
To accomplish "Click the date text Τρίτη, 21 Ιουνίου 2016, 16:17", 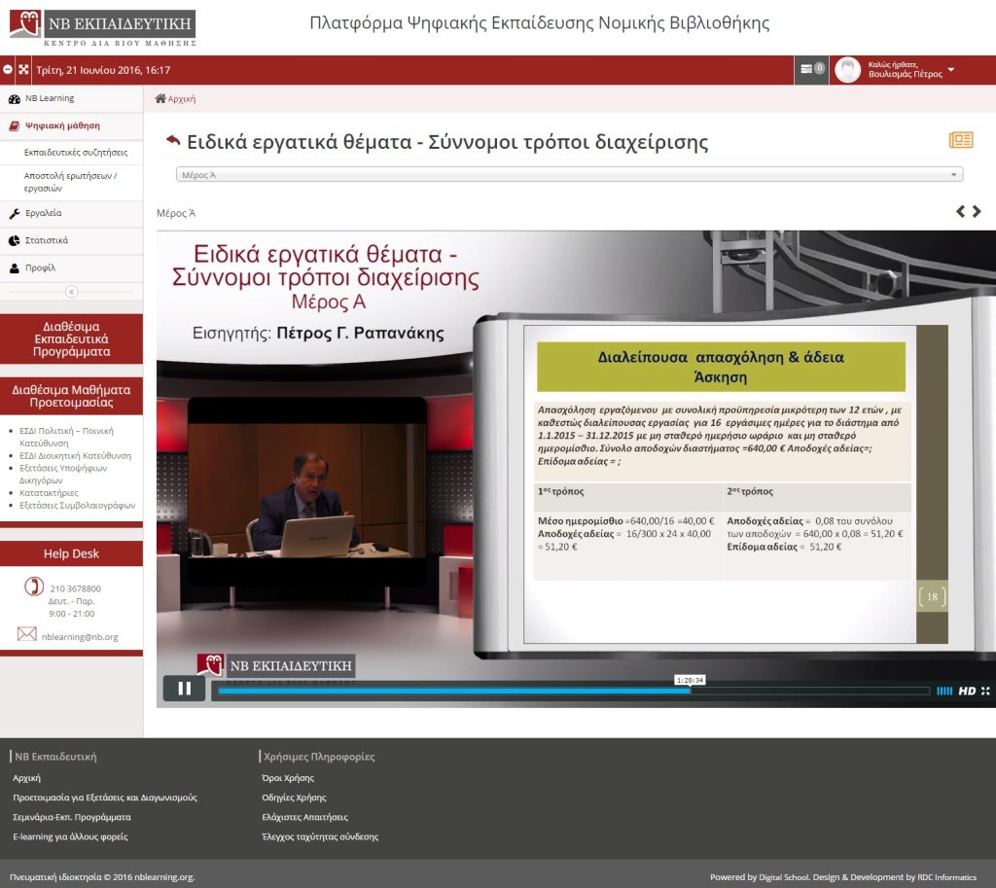I will (x=103, y=70).
